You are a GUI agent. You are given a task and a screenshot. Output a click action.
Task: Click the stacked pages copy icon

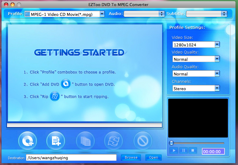85,141
